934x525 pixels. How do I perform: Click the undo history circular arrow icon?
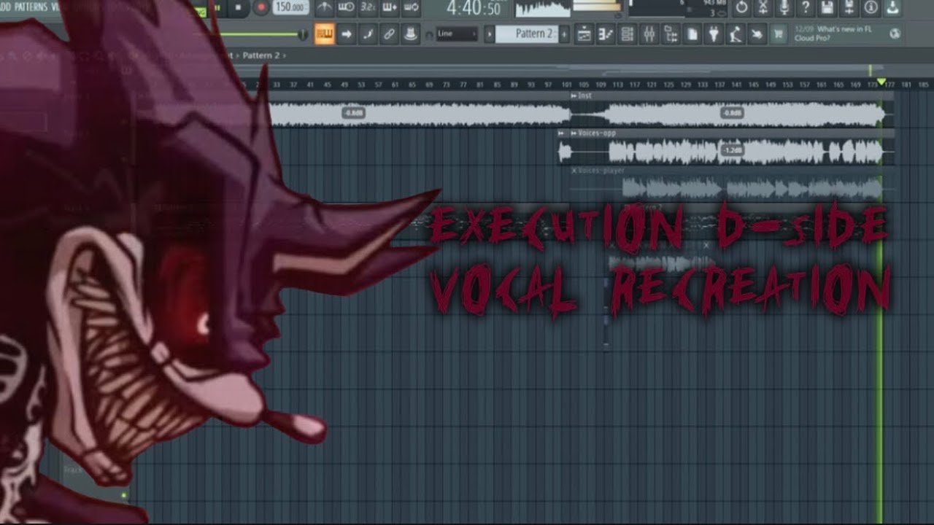coord(741,7)
